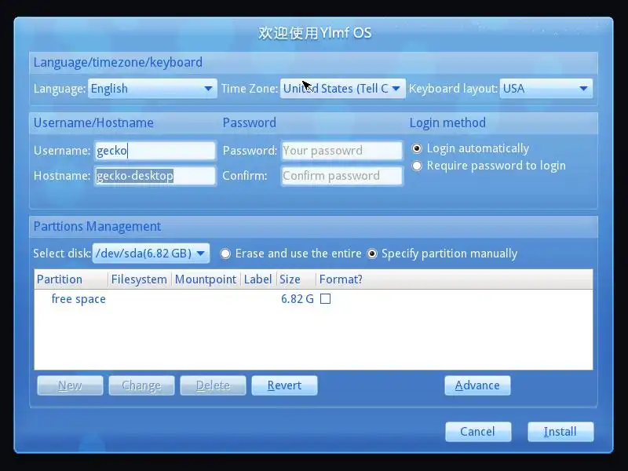Open the Language dropdown showing English
Screen dimensions: 628x471
[152, 89]
